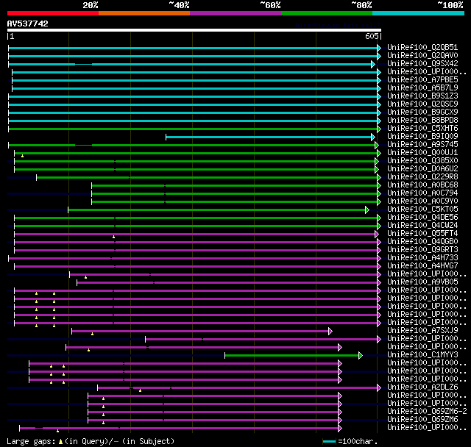Screen dimensions: 471x447
Task: Select the UniRef100_B8BPD8 label
Action: [422, 121]
